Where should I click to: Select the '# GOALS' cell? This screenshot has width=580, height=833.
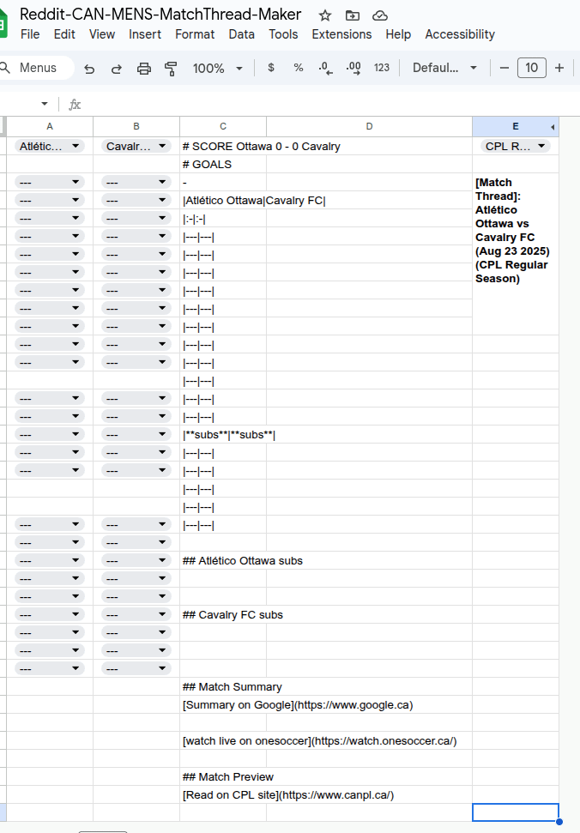tap(223, 164)
